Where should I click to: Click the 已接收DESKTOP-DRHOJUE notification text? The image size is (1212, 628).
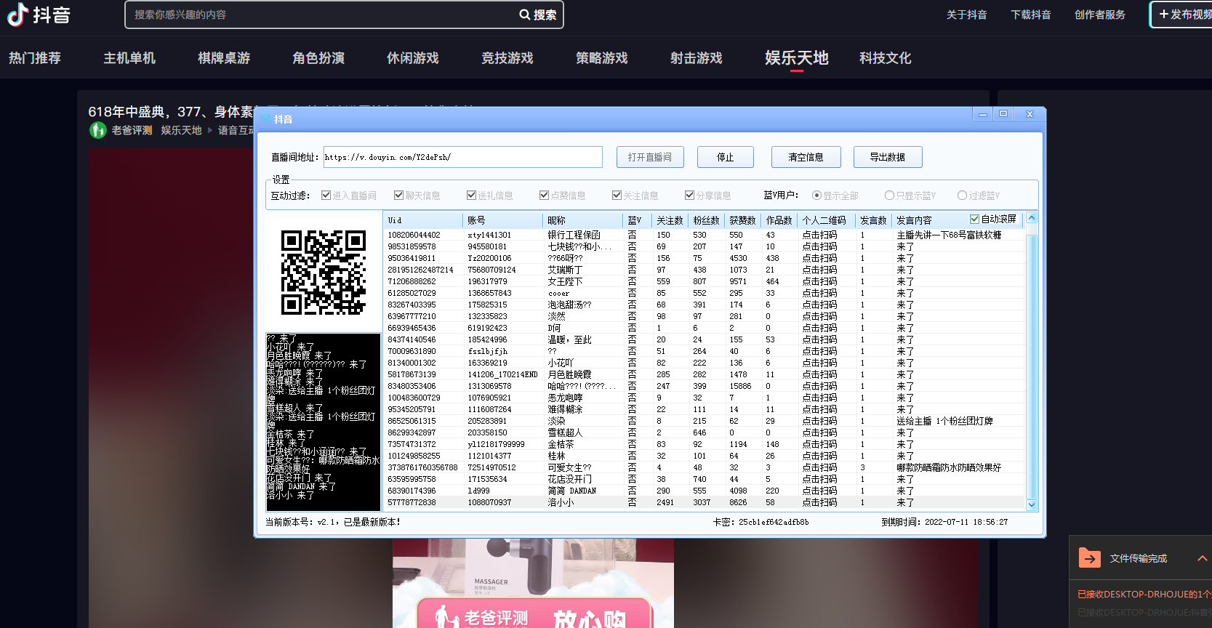(1144, 595)
